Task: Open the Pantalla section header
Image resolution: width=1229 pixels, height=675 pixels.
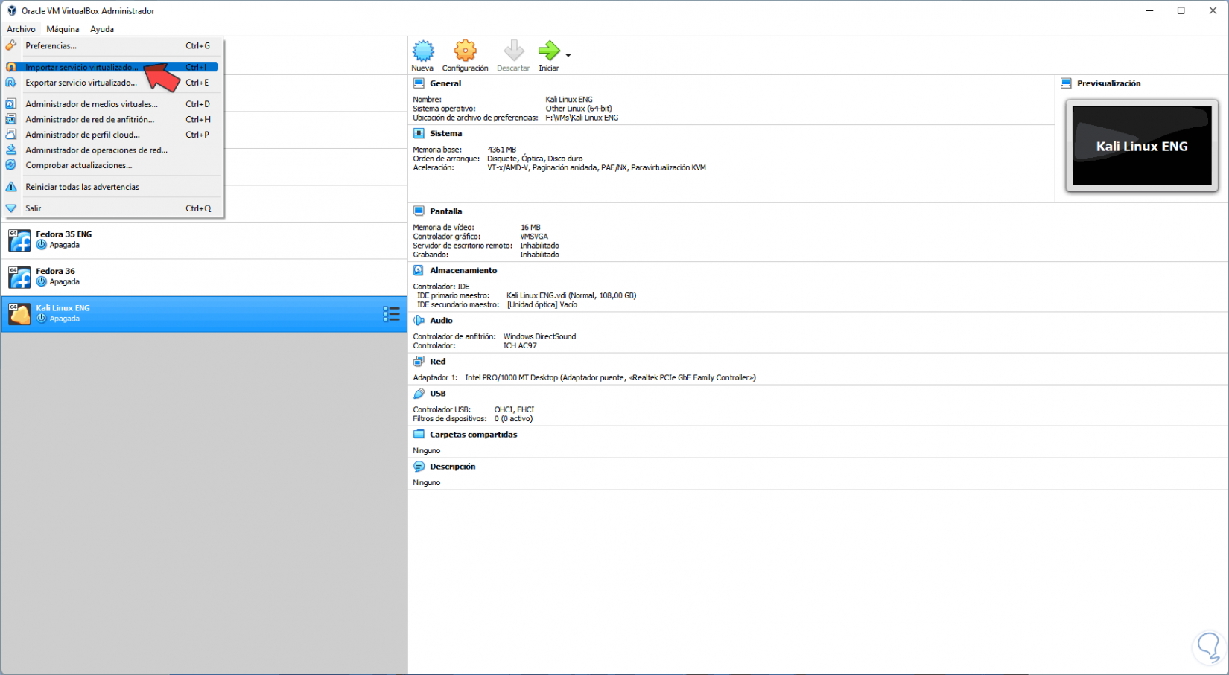Action: tap(446, 211)
